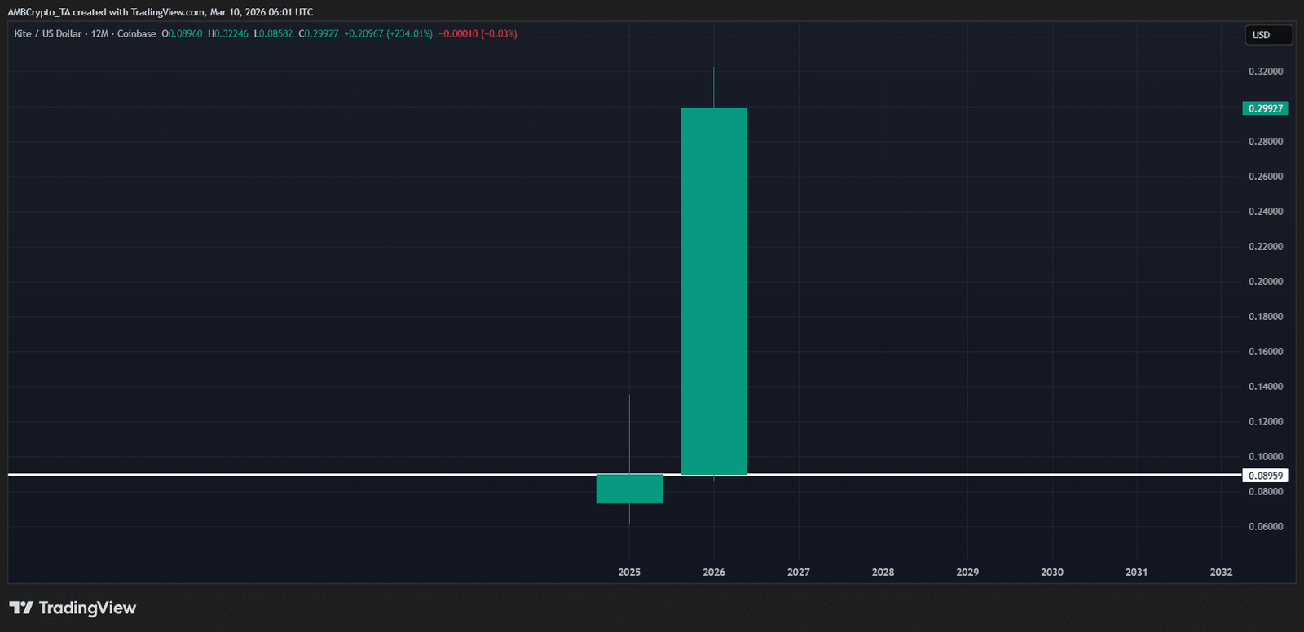Image resolution: width=1304 pixels, height=632 pixels.
Task: Click the 0.32000 price axis label
Action: pyautogui.click(x=1266, y=72)
